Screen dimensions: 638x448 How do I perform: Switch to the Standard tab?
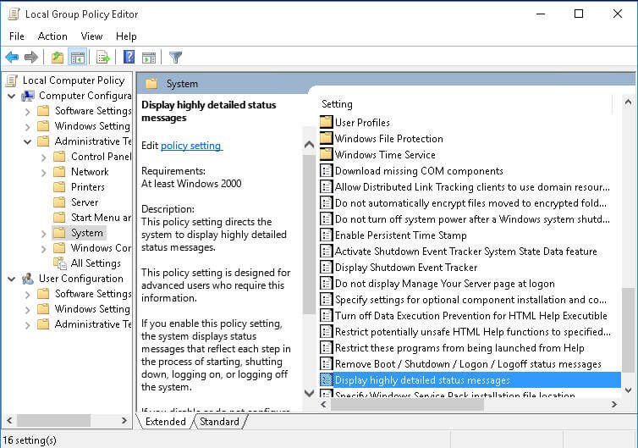(x=219, y=422)
